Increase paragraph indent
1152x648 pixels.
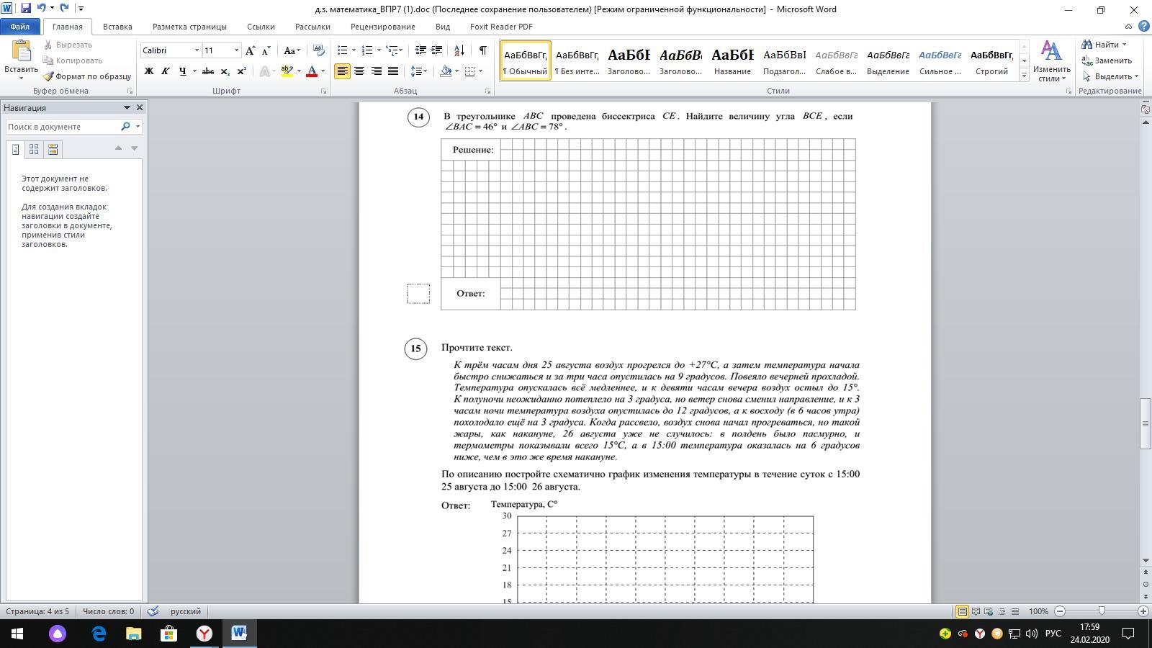coord(436,50)
